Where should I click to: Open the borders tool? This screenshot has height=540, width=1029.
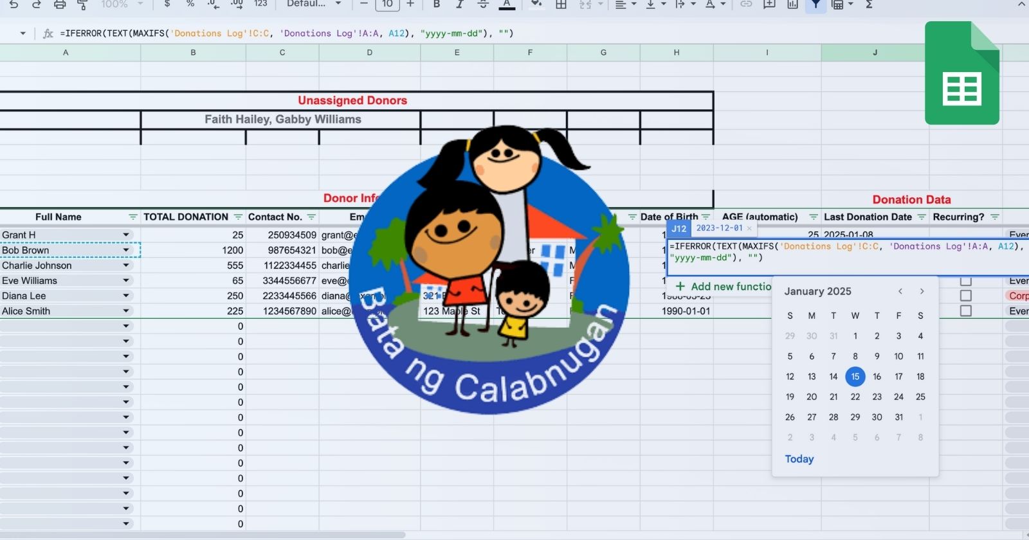(561, 4)
